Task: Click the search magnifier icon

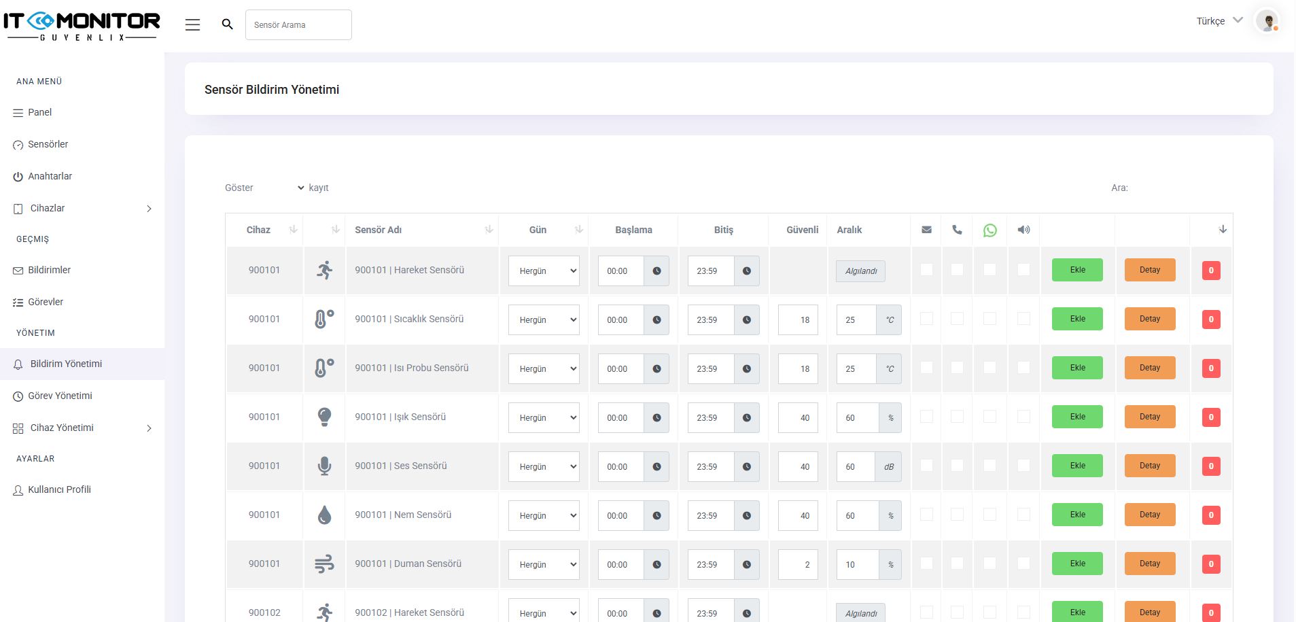Action: click(228, 24)
